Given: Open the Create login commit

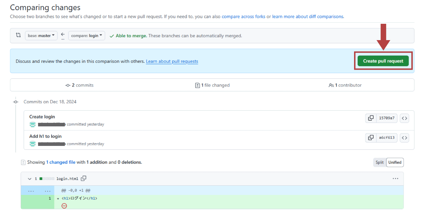Looking at the screenshot, I should click(x=42, y=117).
